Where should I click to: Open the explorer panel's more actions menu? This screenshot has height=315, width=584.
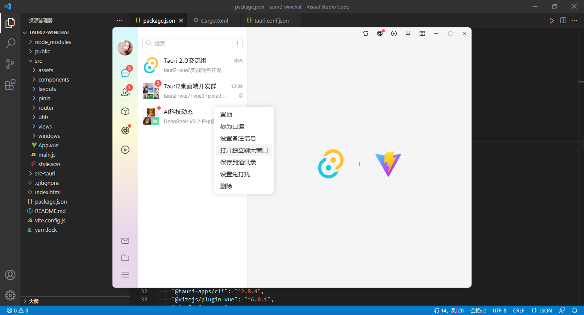(x=120, y=20)
